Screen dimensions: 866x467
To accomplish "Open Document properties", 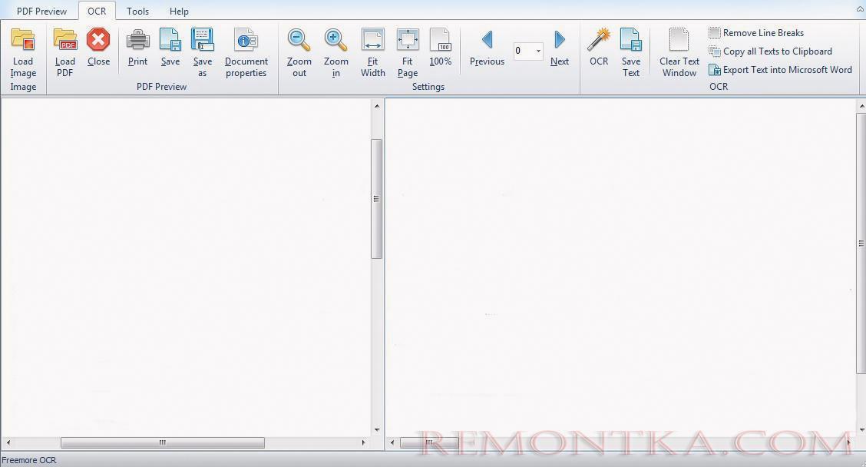I will pyautogui.click(x=246, y=40).
